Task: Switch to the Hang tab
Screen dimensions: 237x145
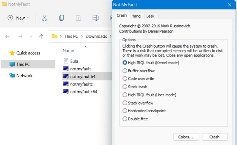Action: 136,16
